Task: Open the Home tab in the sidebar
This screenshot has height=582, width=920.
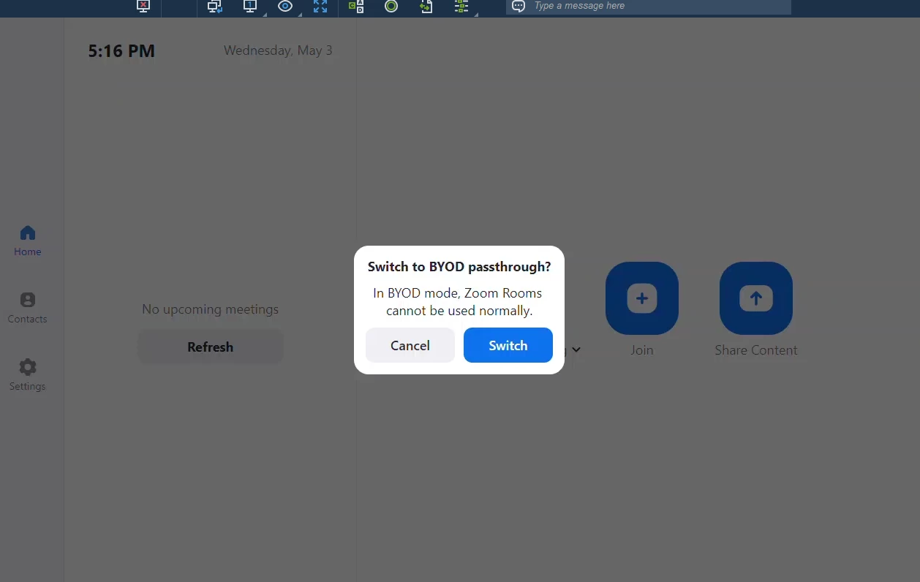Action: point(28,241)
